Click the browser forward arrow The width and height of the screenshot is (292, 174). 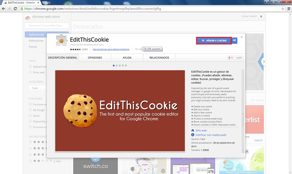click(x=9, y=9)
